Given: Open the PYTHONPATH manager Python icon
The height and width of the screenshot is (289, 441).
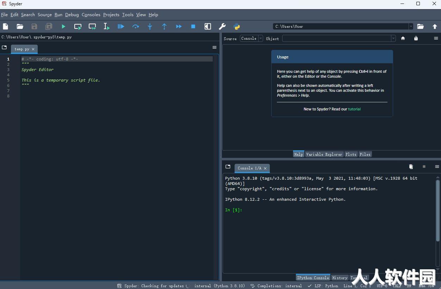Looking at the screenshot, I should point(237,26).
